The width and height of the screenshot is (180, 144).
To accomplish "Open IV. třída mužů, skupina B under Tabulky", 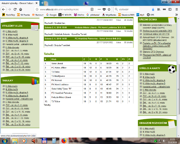I will pos(17,96).
